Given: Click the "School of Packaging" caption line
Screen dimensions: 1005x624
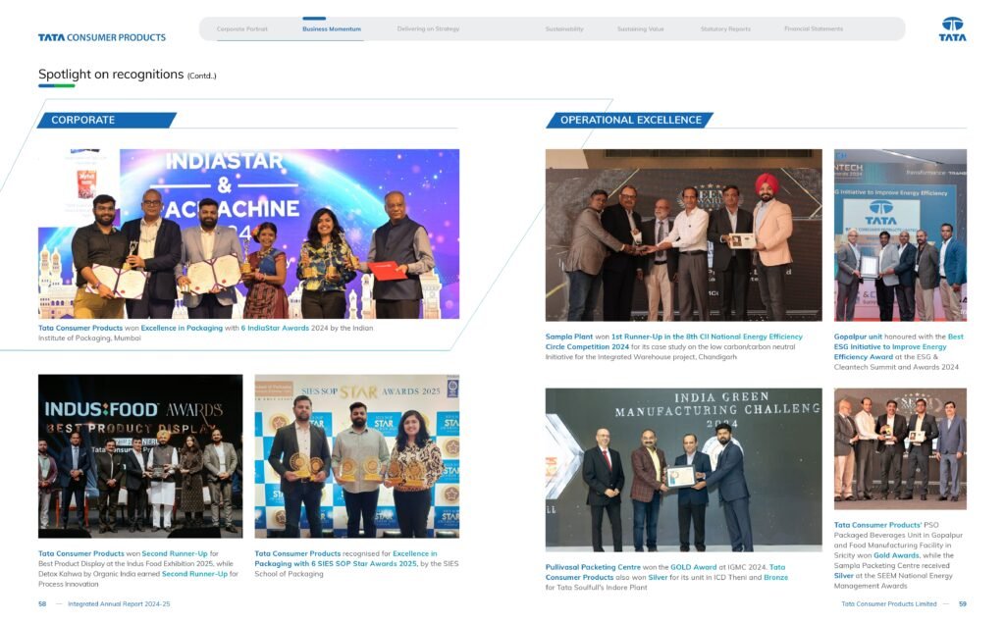Looking at the screenshot, I should [290, 574].
